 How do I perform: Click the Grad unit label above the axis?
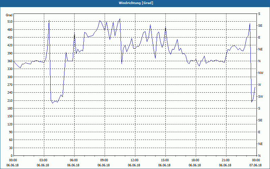click(x=9, y=15)
